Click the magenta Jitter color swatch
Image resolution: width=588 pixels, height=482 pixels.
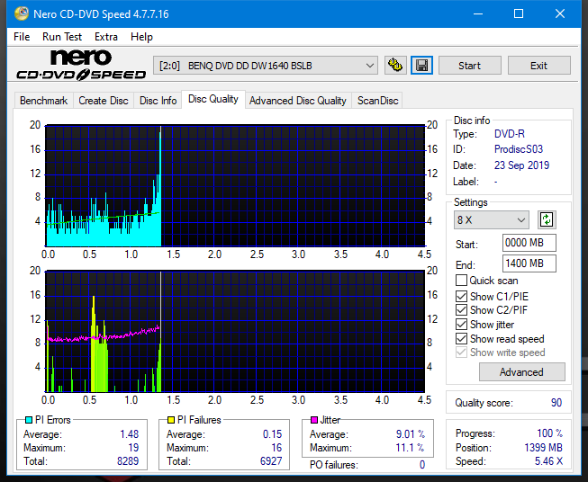[x=314, y=420]
